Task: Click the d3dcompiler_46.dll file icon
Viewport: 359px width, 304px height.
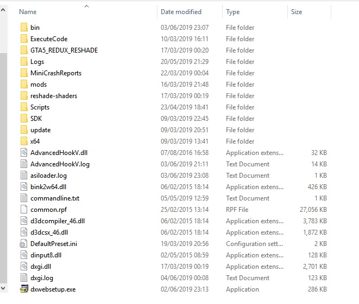Action: pos(24,221)
